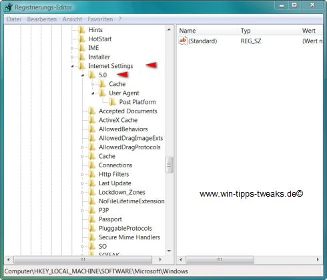Click the tree pane vertical scrollbar thumb

pyautogui.click(x=169, y=165)
